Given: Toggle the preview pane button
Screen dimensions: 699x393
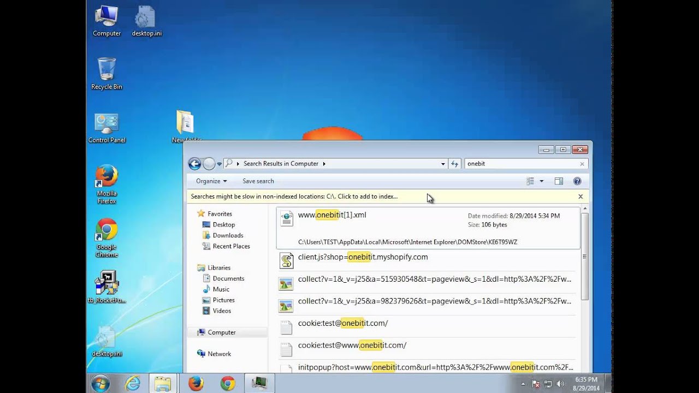Looking at the screenshot, I should pyautogui.click(x=559, y=181).
